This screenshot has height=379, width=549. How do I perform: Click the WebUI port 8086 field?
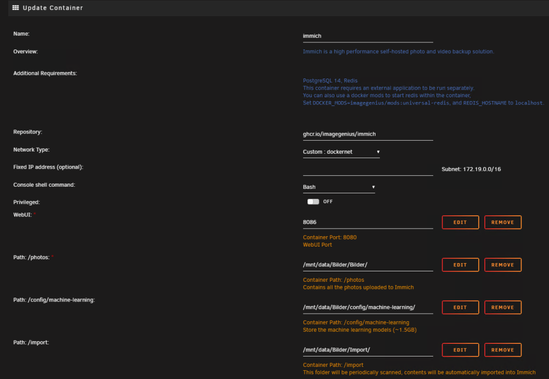368,222
